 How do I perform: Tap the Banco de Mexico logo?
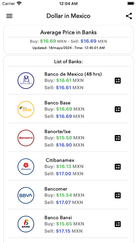26,81
